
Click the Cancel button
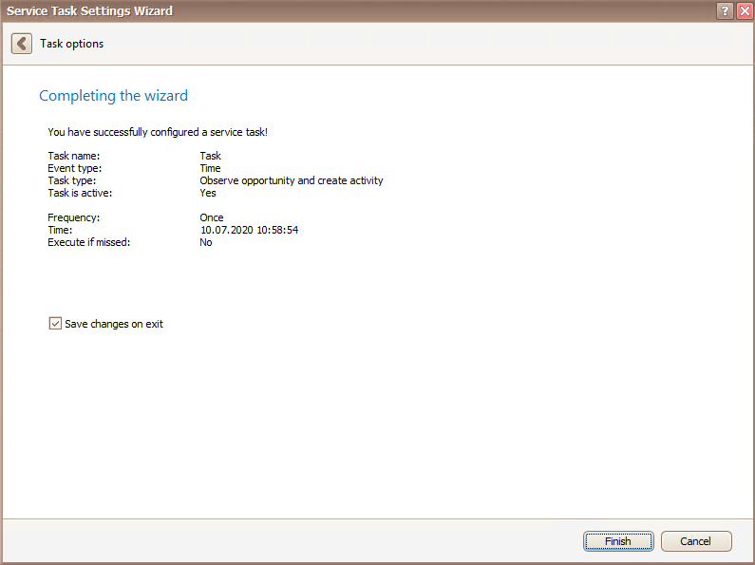tap(696, 541)
